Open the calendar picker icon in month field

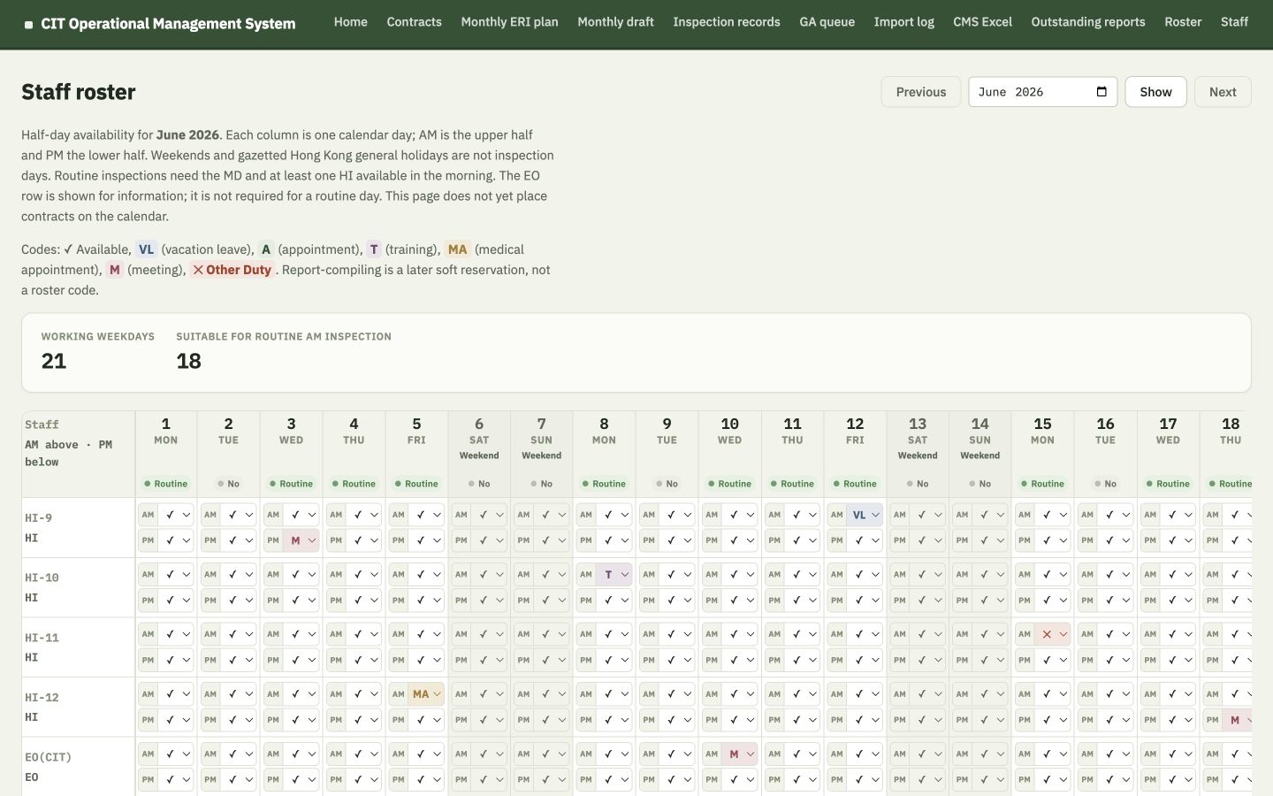pos(1101,92)
